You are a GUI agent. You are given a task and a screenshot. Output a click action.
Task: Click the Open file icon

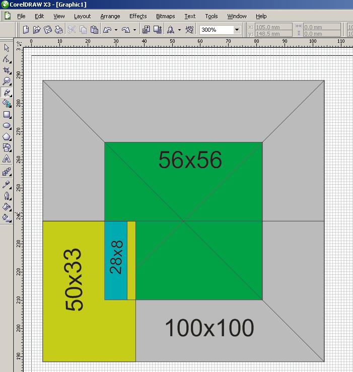[37, 30]
